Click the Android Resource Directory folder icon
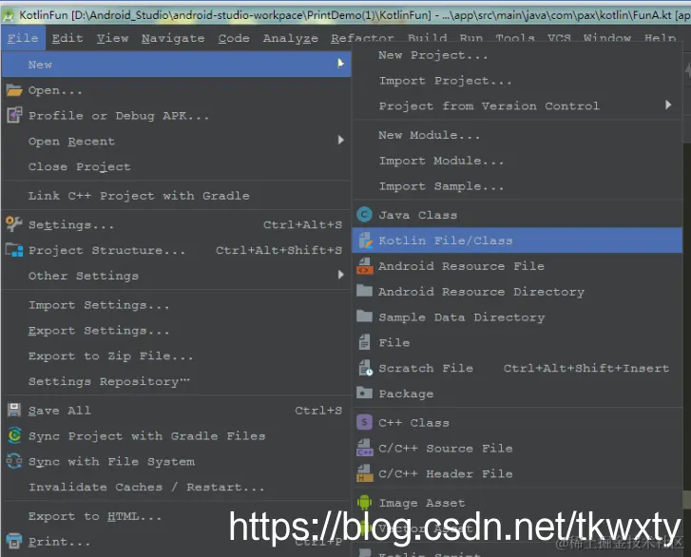Image resolution: width=691 pixels, height=557 pixels. pyautogui.click(x=364, y=291)
